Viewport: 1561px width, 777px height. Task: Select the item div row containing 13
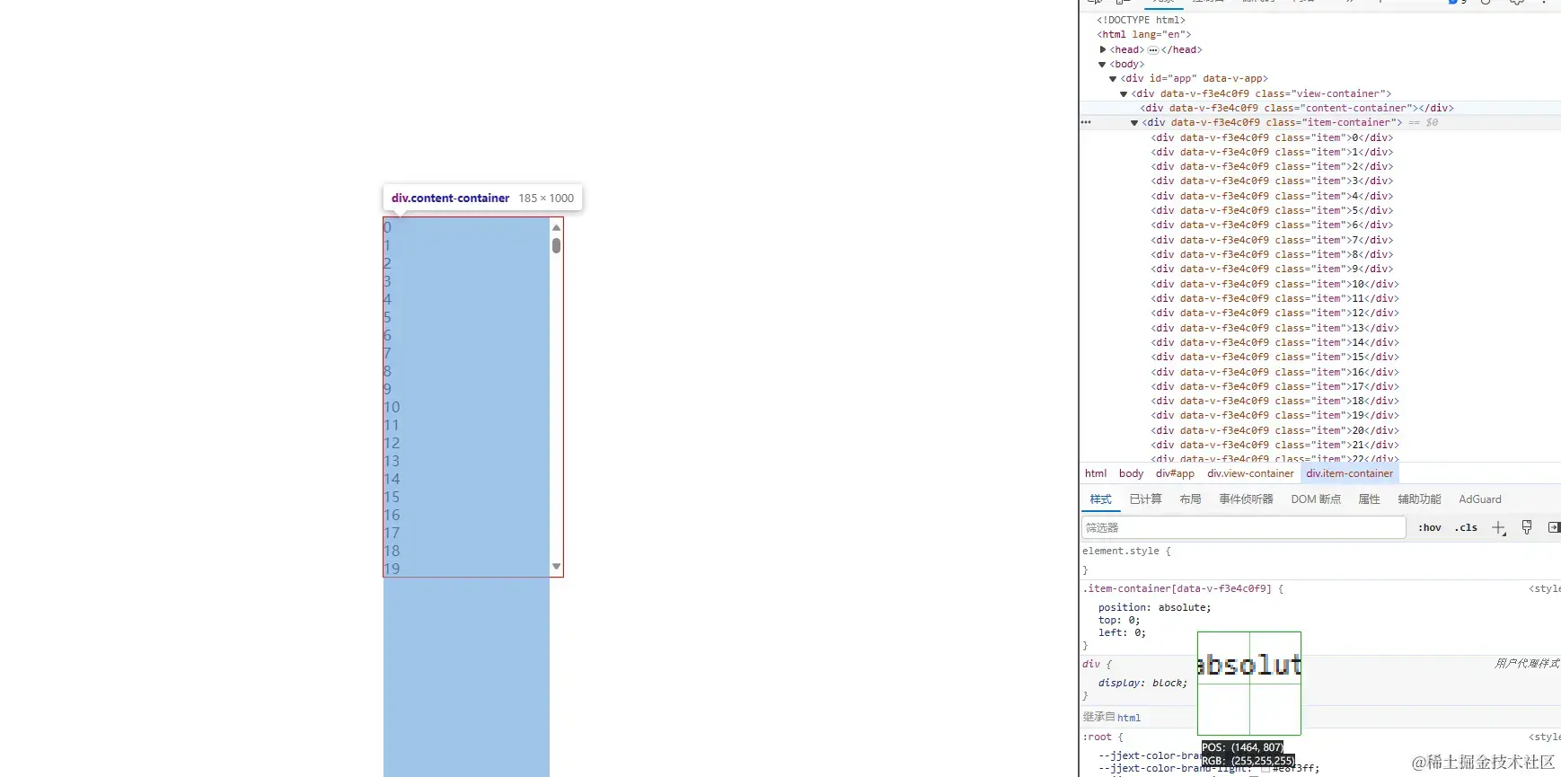[x=1274, y=328]
